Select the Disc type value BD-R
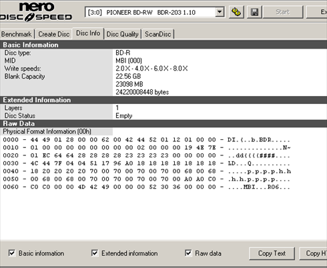This screenshot has width=327, height=268. 123,53
